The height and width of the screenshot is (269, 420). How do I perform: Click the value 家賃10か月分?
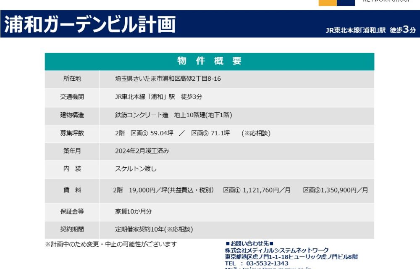tap(134, 211)
